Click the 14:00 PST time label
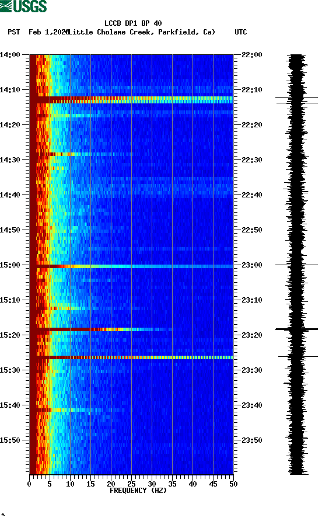This screenshot has width=322, height=521. click(x=10, y=55)
